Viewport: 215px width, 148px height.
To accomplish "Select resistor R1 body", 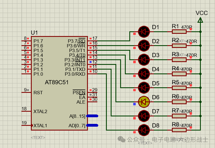I will [x=179, y=32].
